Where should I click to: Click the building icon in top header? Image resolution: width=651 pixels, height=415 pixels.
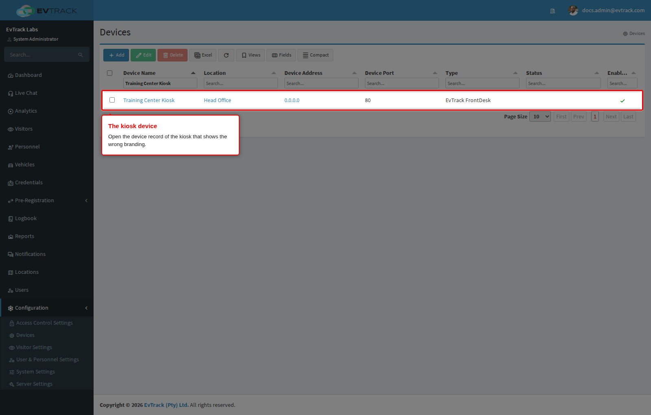click(x=553, y=11)
